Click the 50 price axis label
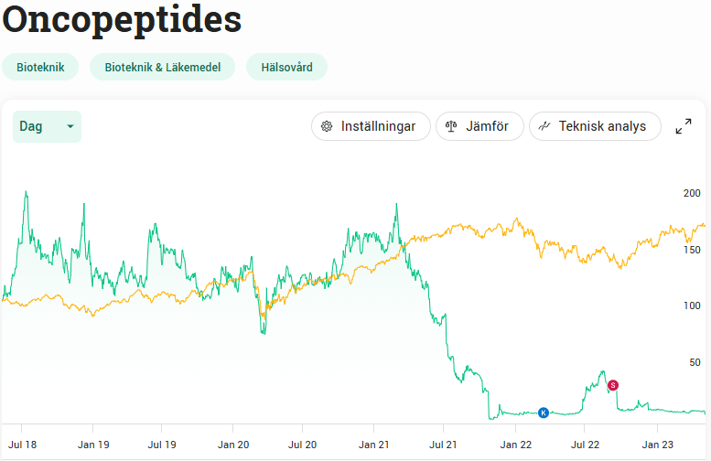 [x=694, y=362]
